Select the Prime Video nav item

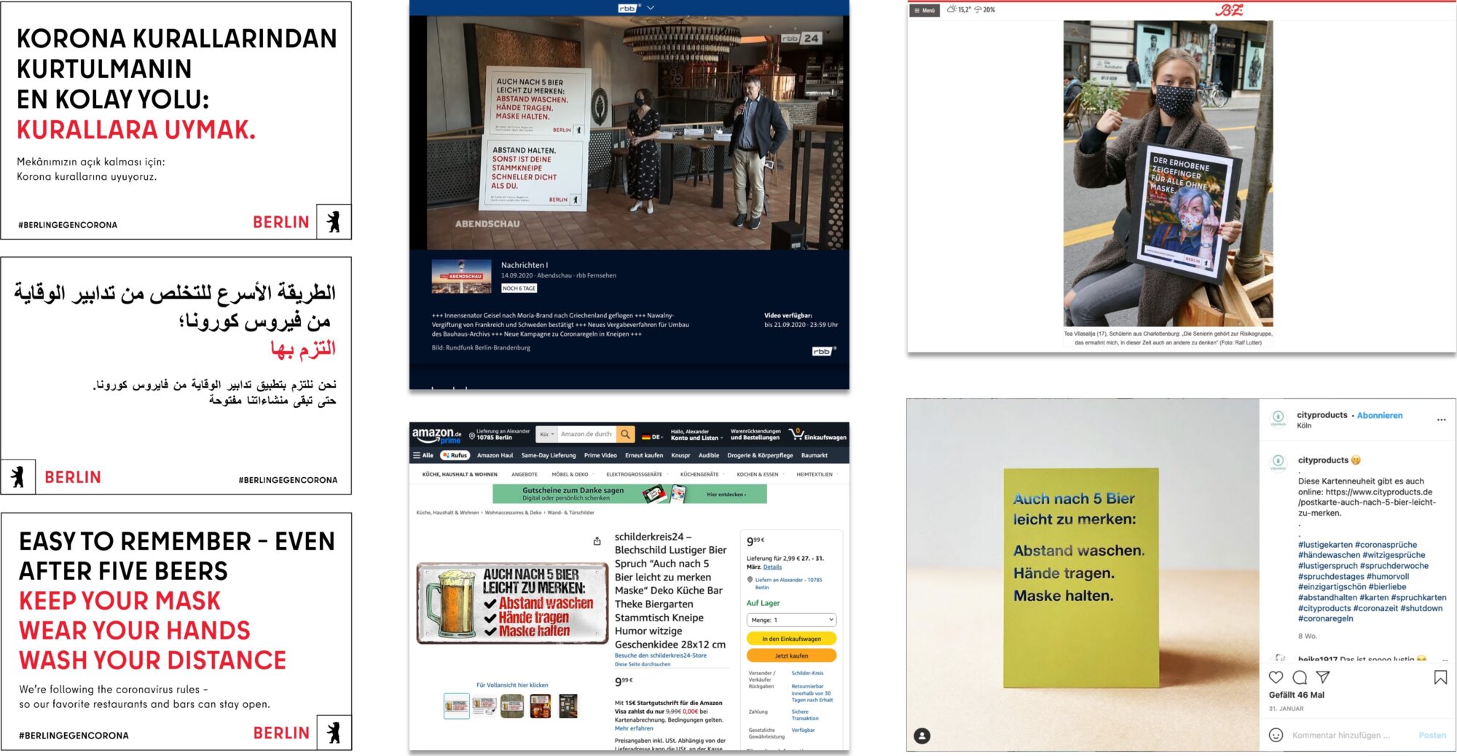(600, 455)
